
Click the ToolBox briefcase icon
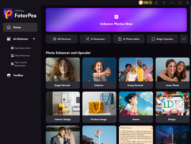(9, 75)
